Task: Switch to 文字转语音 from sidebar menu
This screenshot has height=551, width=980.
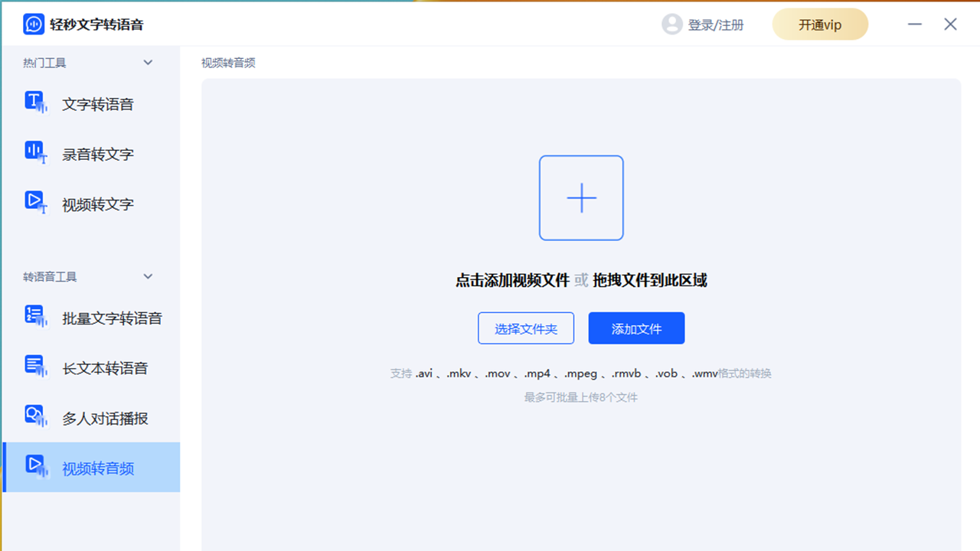Action: [97, 103]
